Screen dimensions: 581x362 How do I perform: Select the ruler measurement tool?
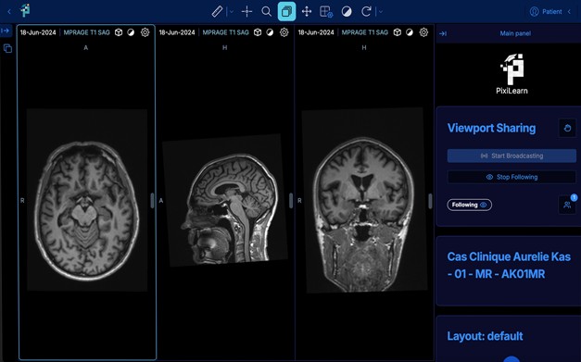coord(217,11)
